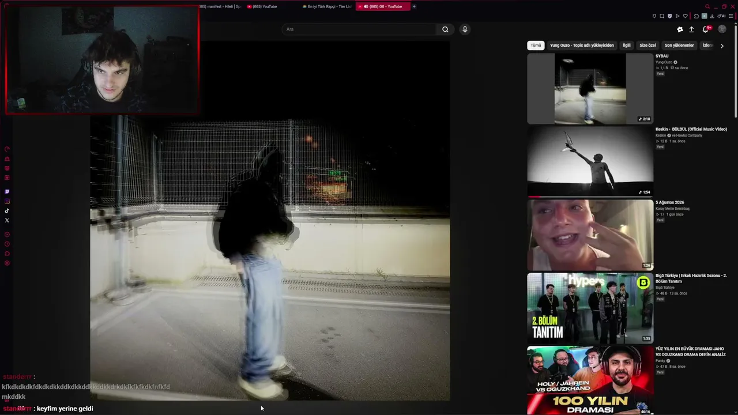Select the active (665) G6 - YouTube tab
The width and height of the screenshot is (738, 415).
[x=382, y=6]
